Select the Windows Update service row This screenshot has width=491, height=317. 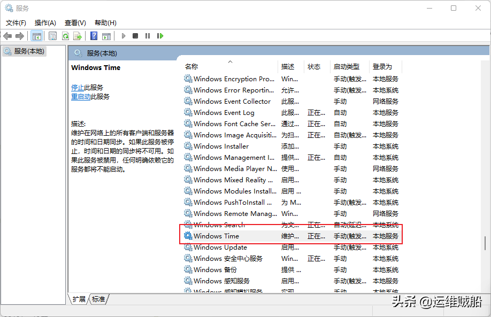click(x=292, y=247)
